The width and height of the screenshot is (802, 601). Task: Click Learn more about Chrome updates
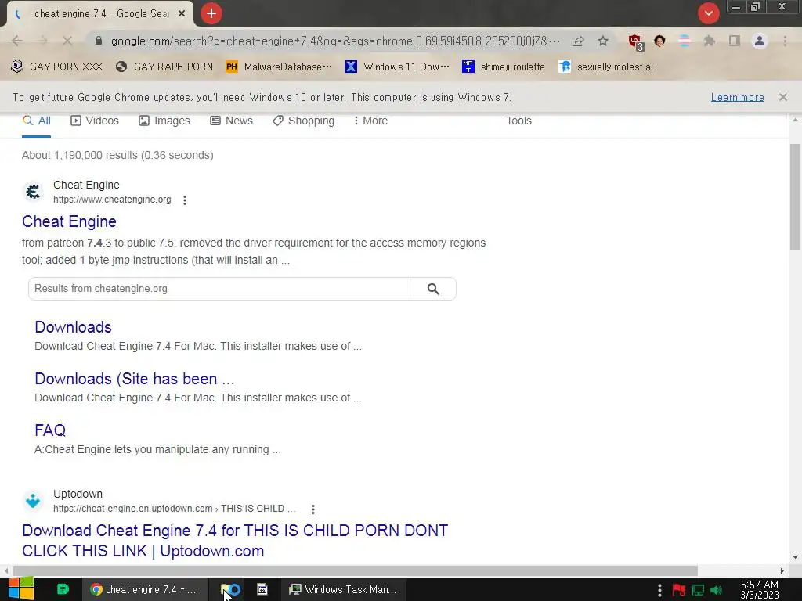pos(737,97)
